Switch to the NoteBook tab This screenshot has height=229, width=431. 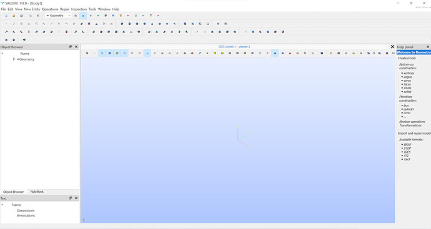37,192
